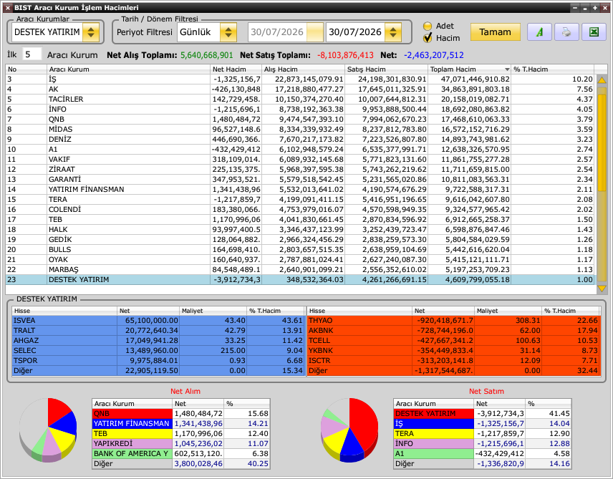
Task: Click the Net Satım pie chart
Action: tap(349, 430)
